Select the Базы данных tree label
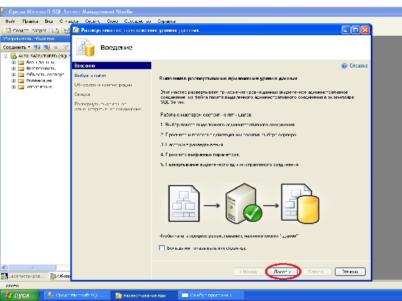402x301 pixels. coord(40,62)
